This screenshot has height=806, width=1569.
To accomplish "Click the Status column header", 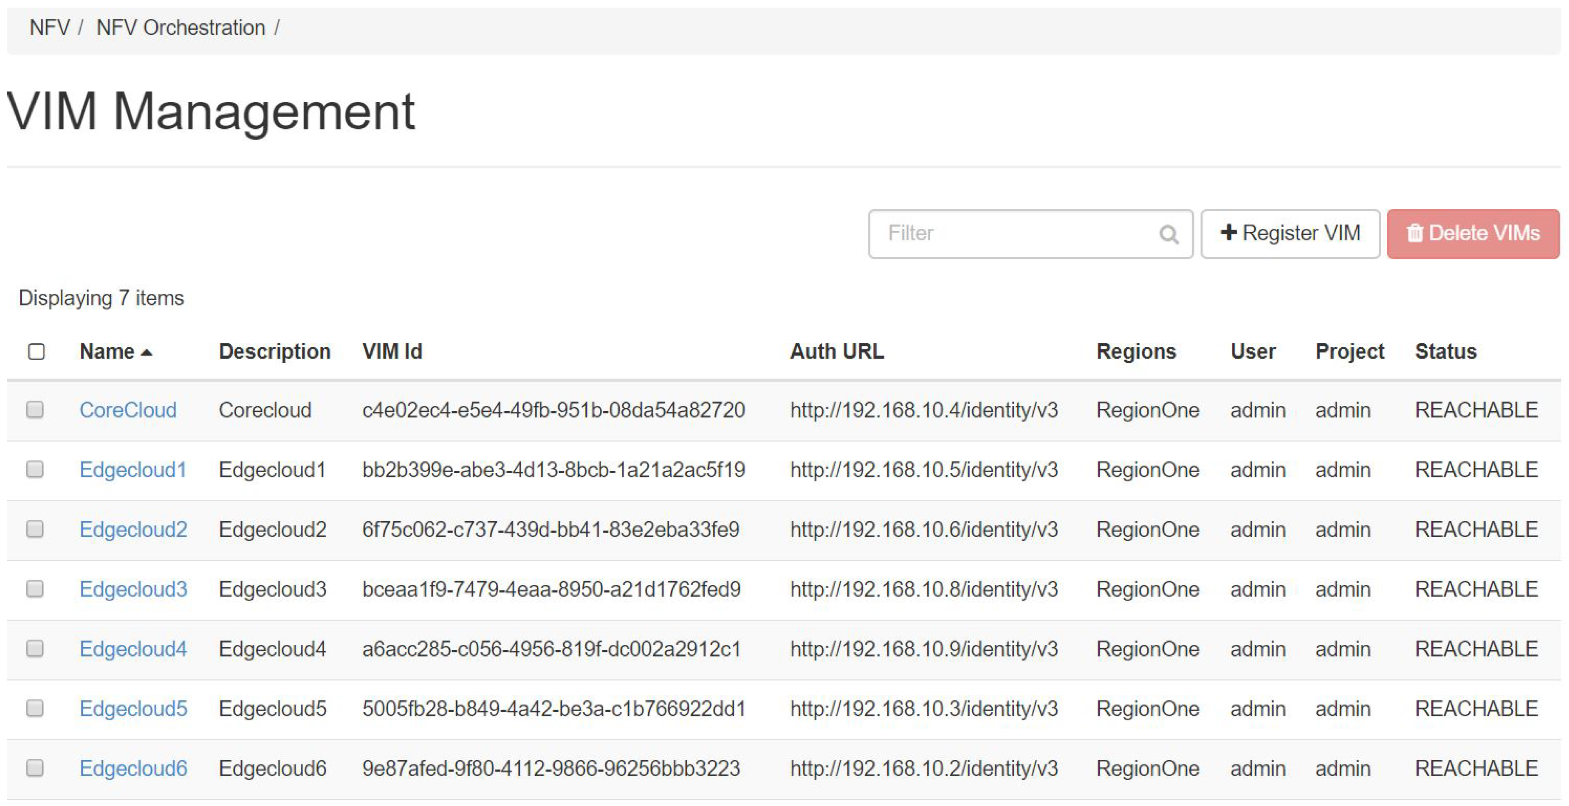I will 1445,351.
